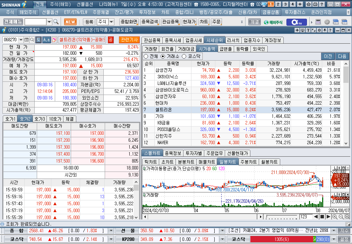Click the monitor icon in the title bar
The image size is (352, 244).
coord(264,4)
